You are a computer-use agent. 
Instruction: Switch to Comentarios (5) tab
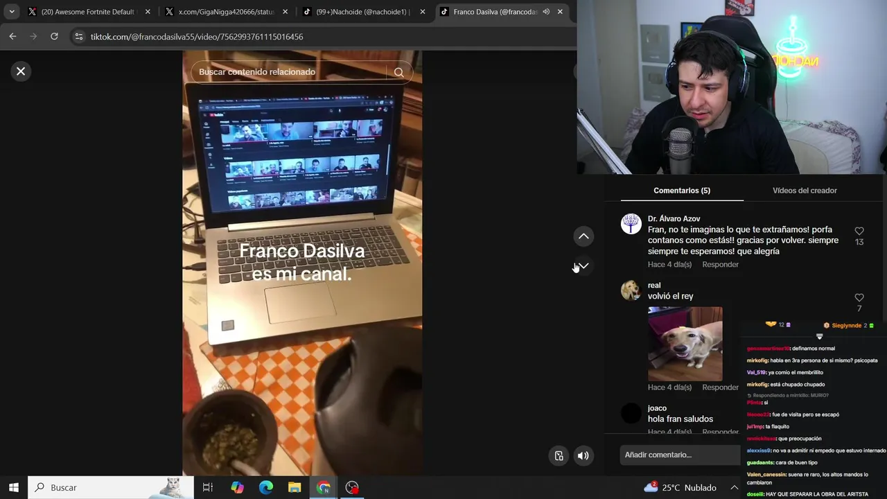[x=682, y=191]
